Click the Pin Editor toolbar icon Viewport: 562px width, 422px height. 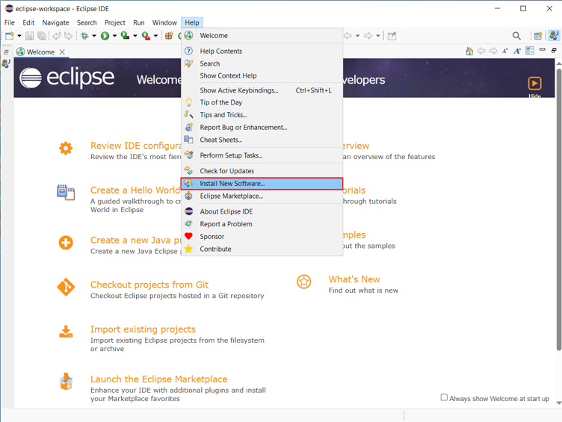coord(392,36)
